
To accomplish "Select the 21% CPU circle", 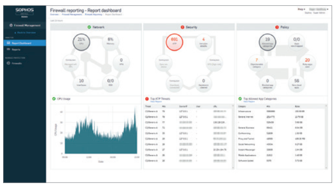I will [x=81, y=42].
